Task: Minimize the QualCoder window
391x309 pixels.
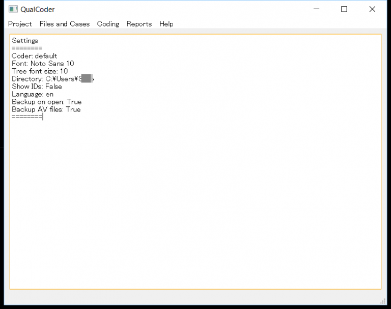Action: (316, 9)
